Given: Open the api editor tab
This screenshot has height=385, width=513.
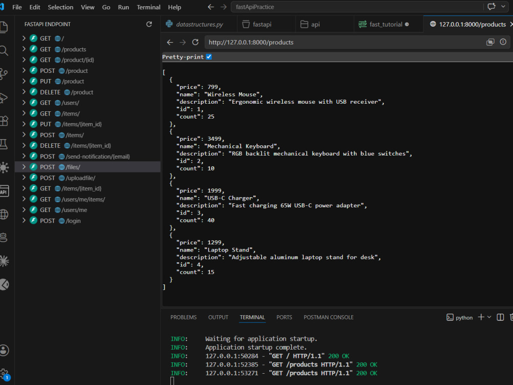Looking at the screenshot, I should coord(325,24).
